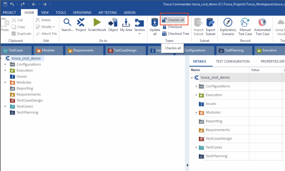Switch to the Modules workspace tab

(x=48, y=50)
